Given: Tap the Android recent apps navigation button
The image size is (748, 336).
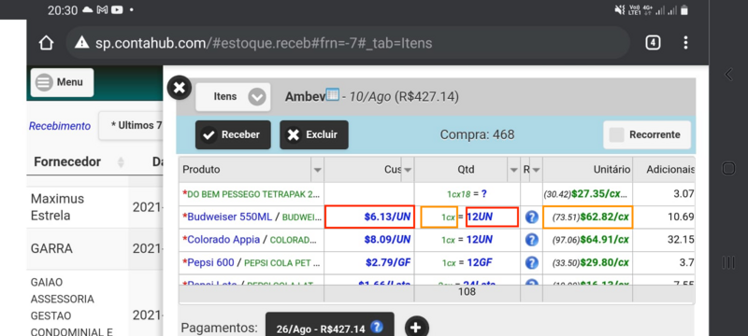Looking at the screenshot, I should [x=728, y=262].
